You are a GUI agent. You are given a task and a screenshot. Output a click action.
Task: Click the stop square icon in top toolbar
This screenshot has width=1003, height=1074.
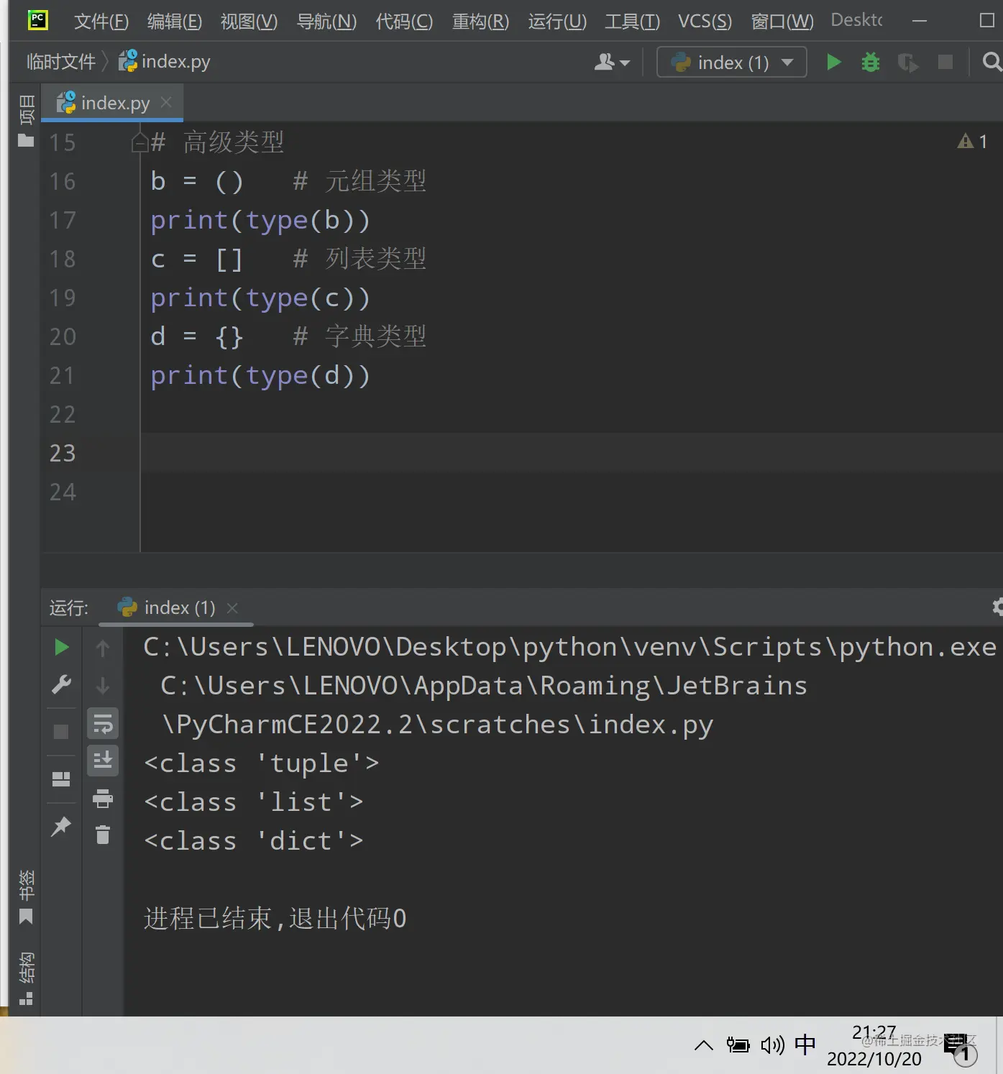pos(945,63)
